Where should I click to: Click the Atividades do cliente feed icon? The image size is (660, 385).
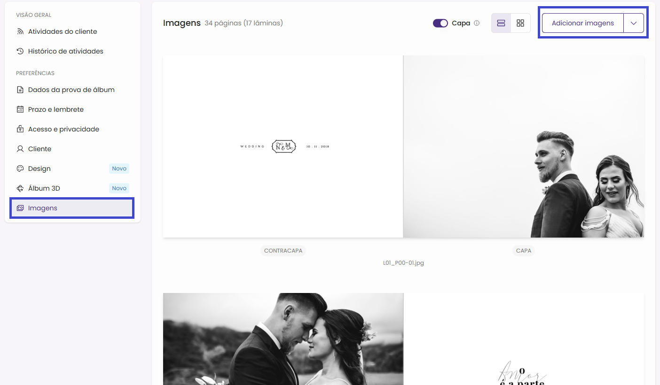[20, 31]
